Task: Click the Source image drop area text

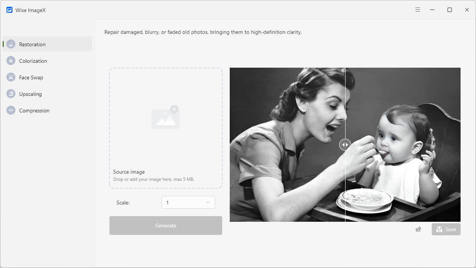Action: coord(129,172)
